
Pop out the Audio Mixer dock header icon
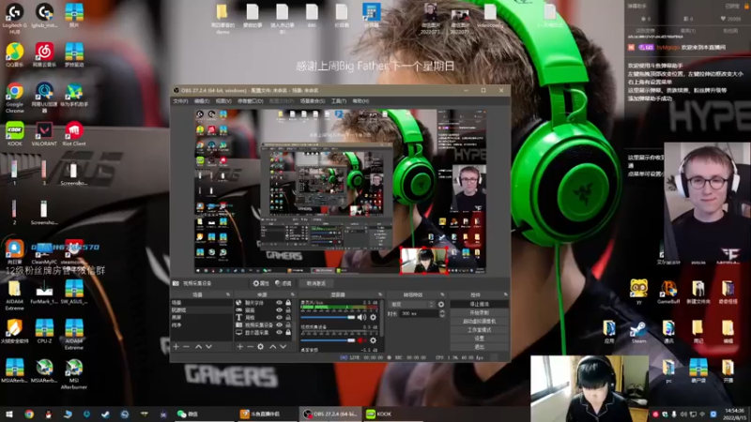380,294
